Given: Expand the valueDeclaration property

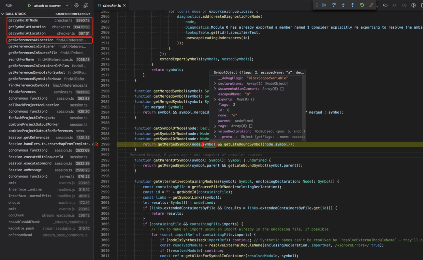Looking at the screenshot, I should point(215,131).
